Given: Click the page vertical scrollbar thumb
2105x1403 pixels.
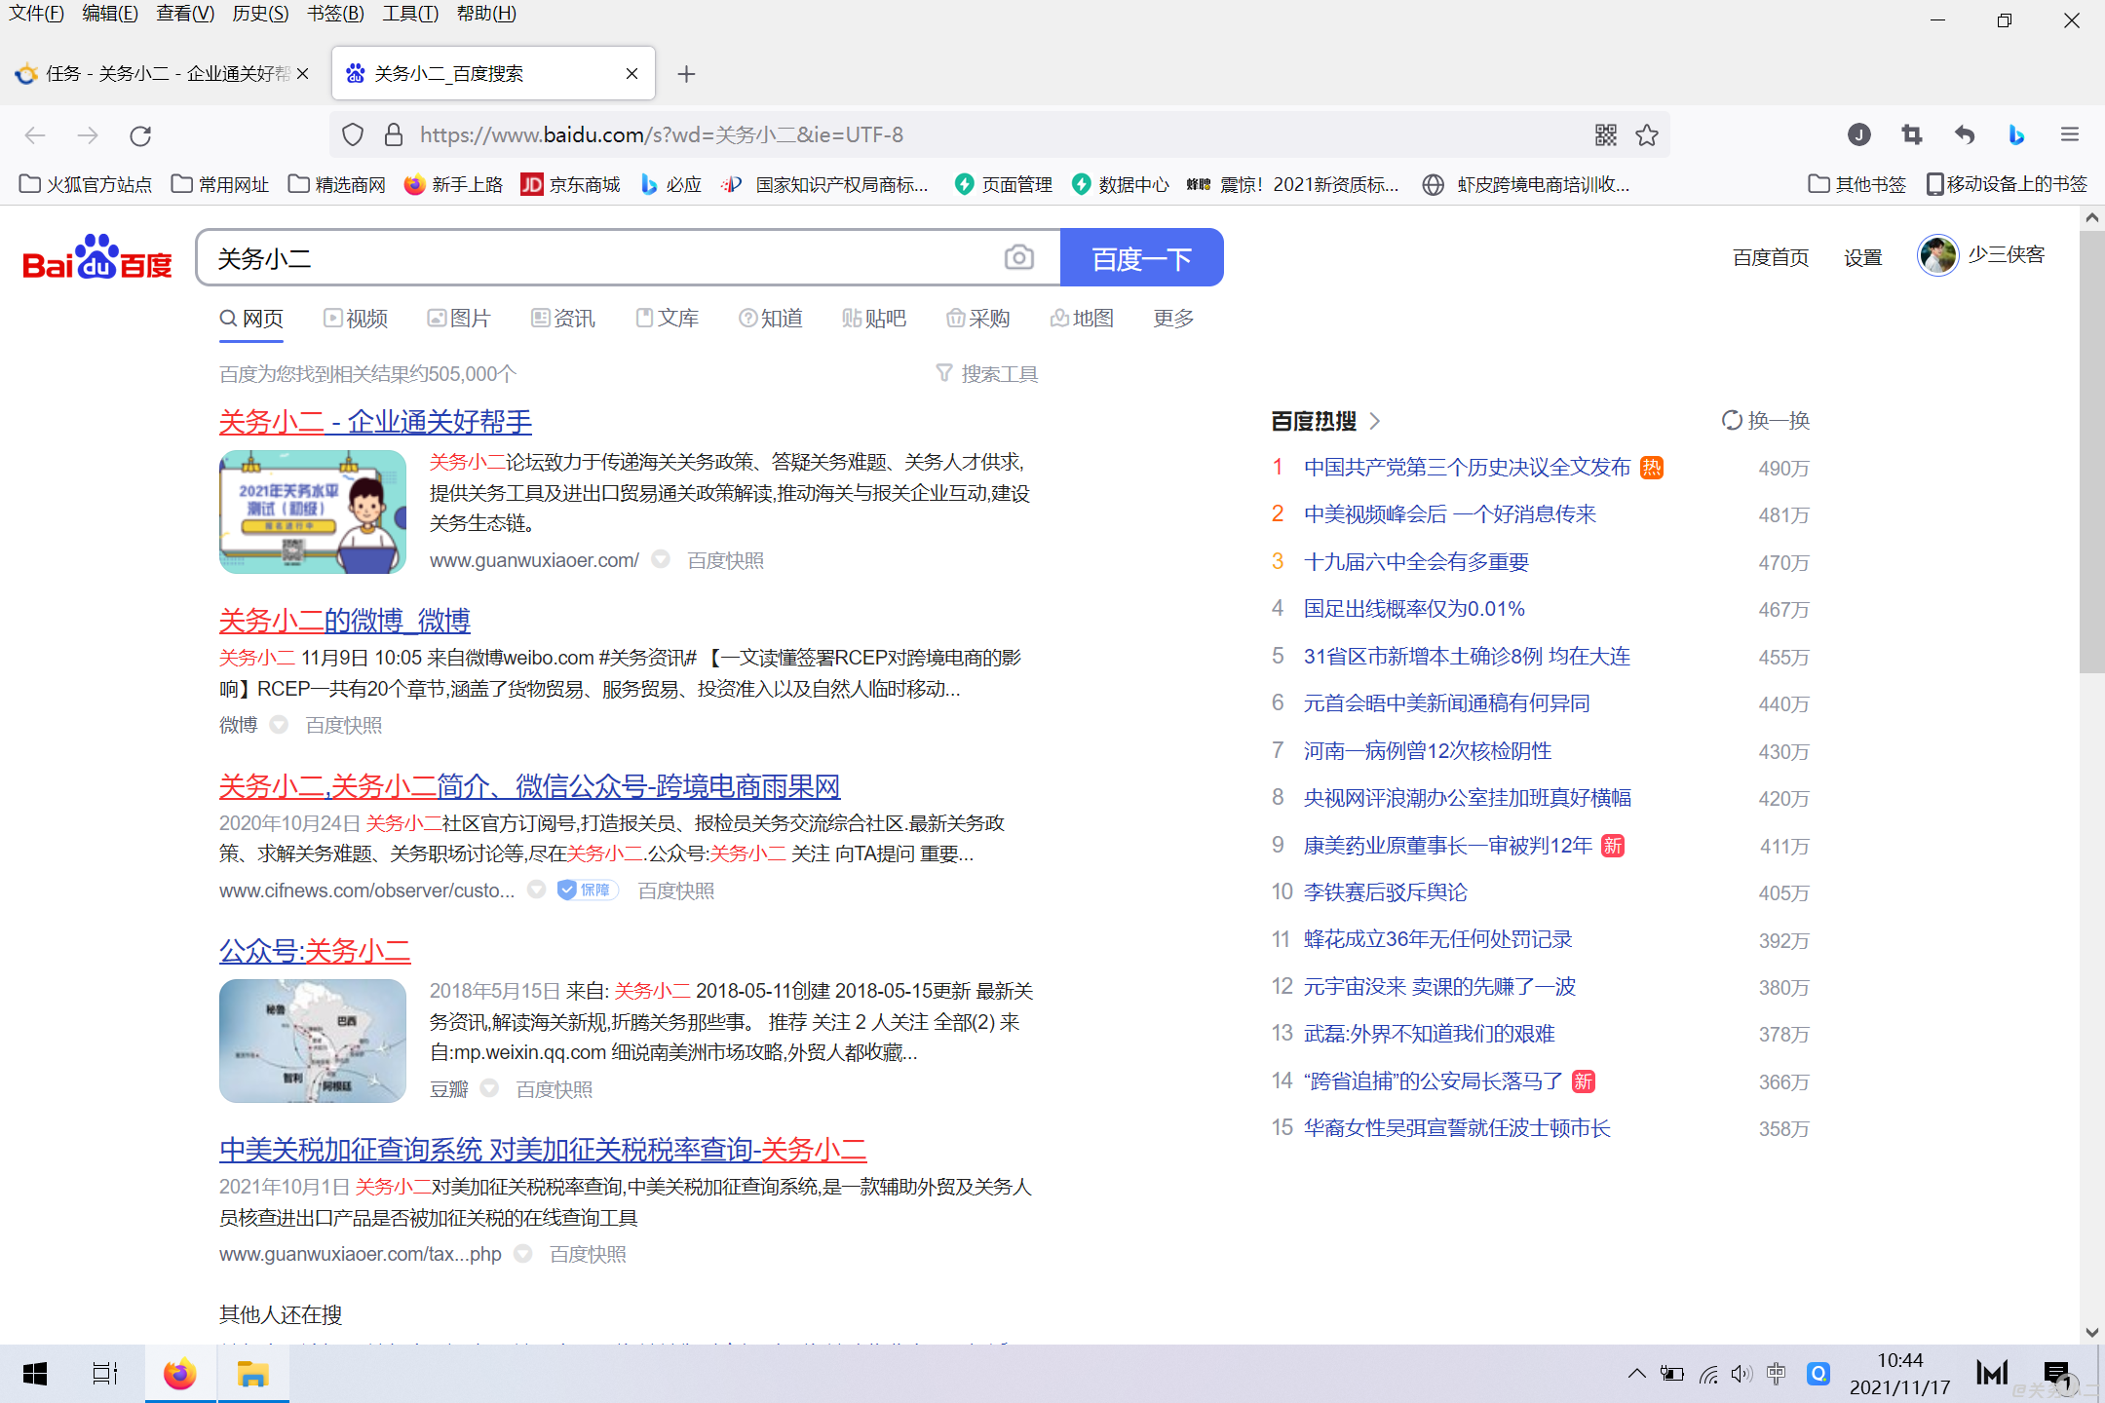Looking at the screenshot, I should 2091,453.
